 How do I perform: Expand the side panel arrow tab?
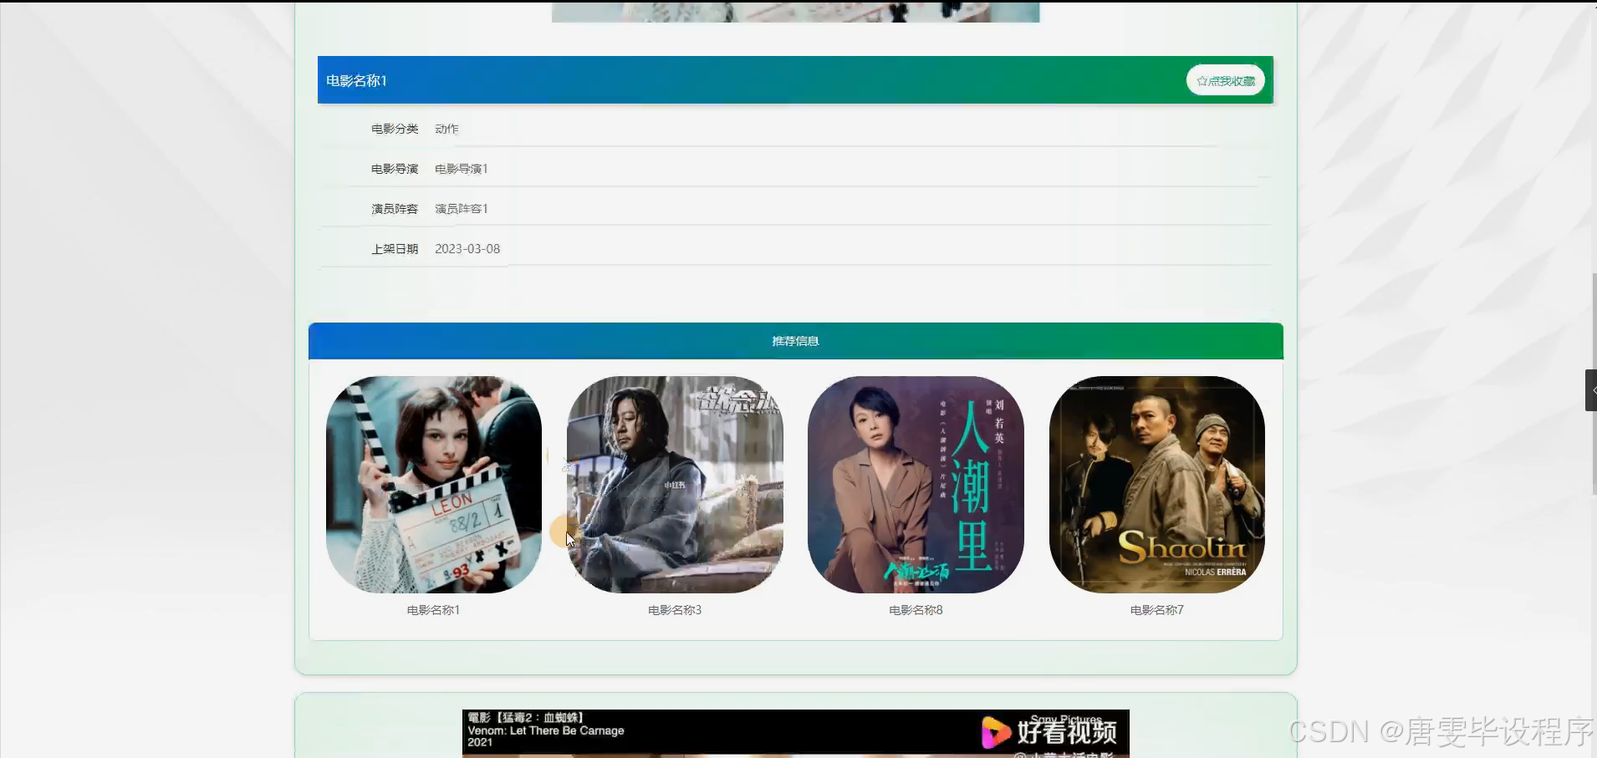[1591, 390]
